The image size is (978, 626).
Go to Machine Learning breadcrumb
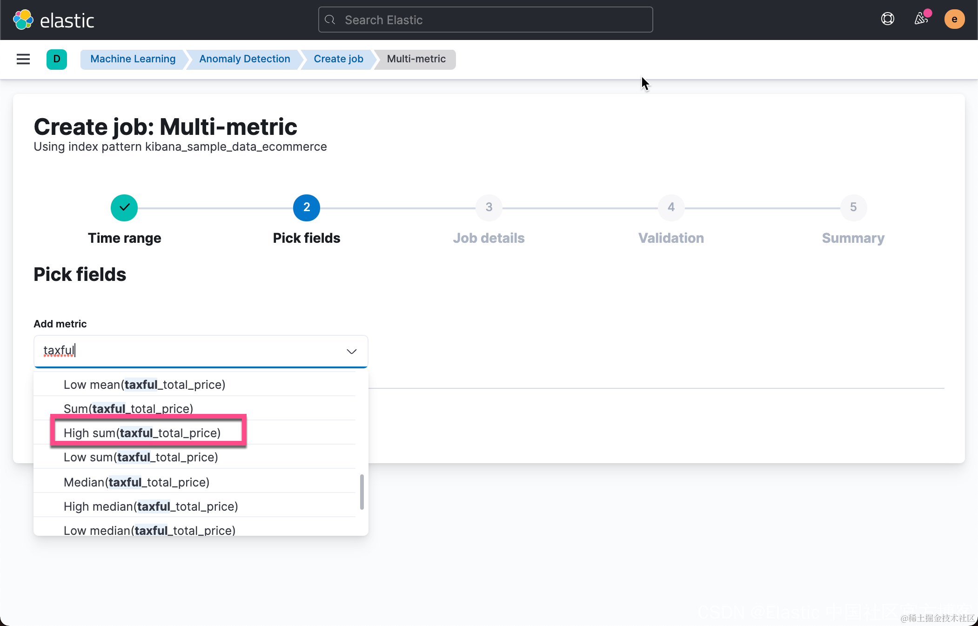pos(133,59)
